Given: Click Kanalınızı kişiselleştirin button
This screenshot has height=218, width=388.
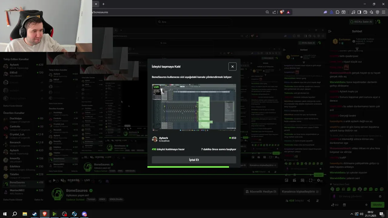Looking at the screenshot, I should [x=300, y=192].
